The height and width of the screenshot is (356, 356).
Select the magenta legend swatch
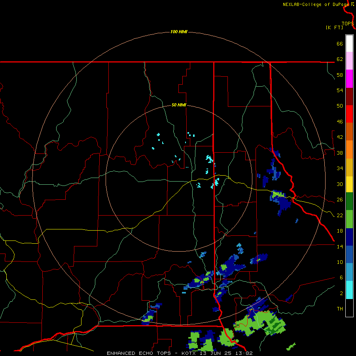click(x=349, y=79)
